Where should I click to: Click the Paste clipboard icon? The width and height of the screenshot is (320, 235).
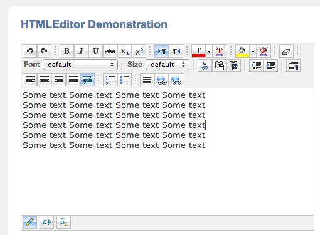220,66
